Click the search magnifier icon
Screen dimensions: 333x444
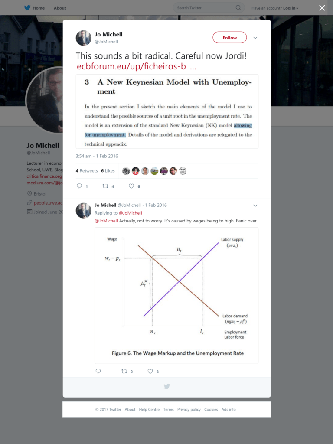(238, 8)
